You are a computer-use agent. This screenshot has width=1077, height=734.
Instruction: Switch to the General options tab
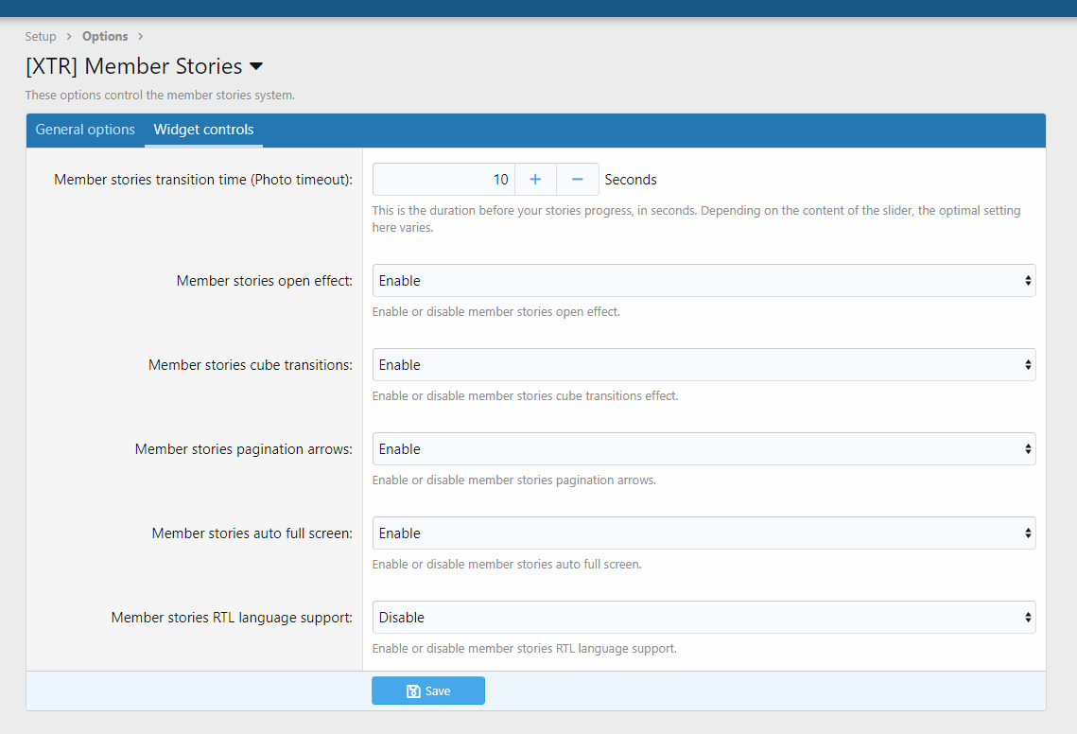coord(85,130)
